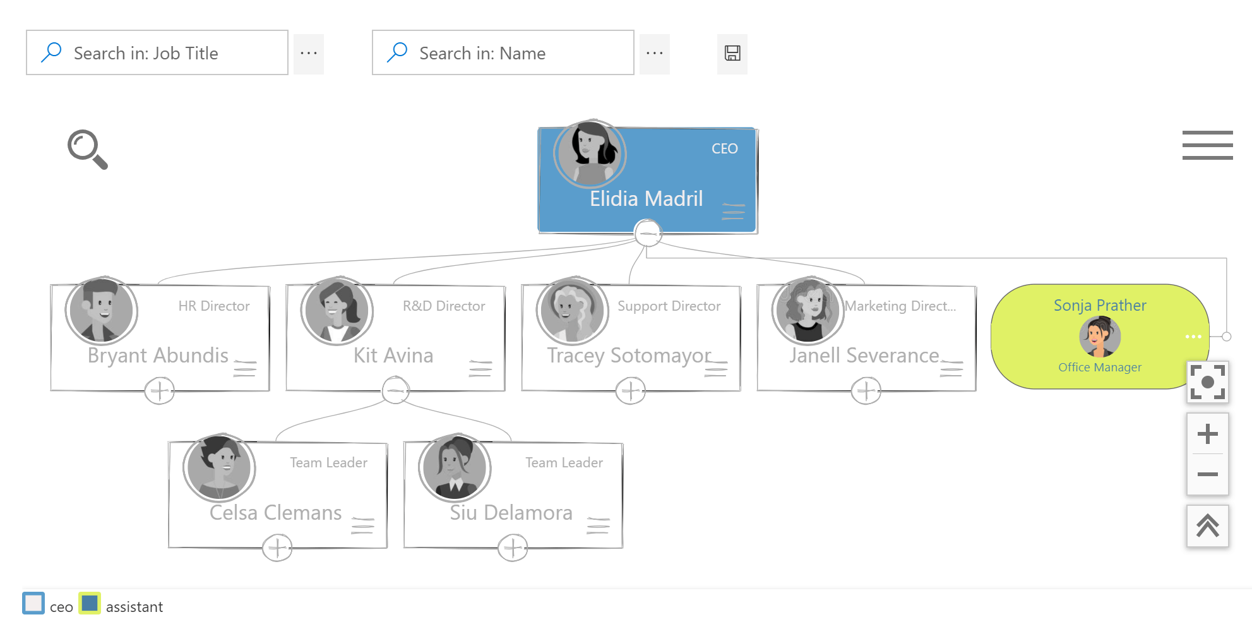This screenshot has height=641, width=1252.
Task: Expand Bryant Abundis's subtree
Action: [x=159, y=390]
